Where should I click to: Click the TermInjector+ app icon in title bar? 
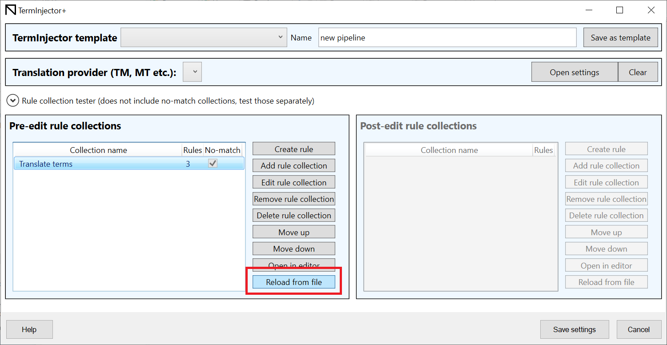(x=10, y=10)
